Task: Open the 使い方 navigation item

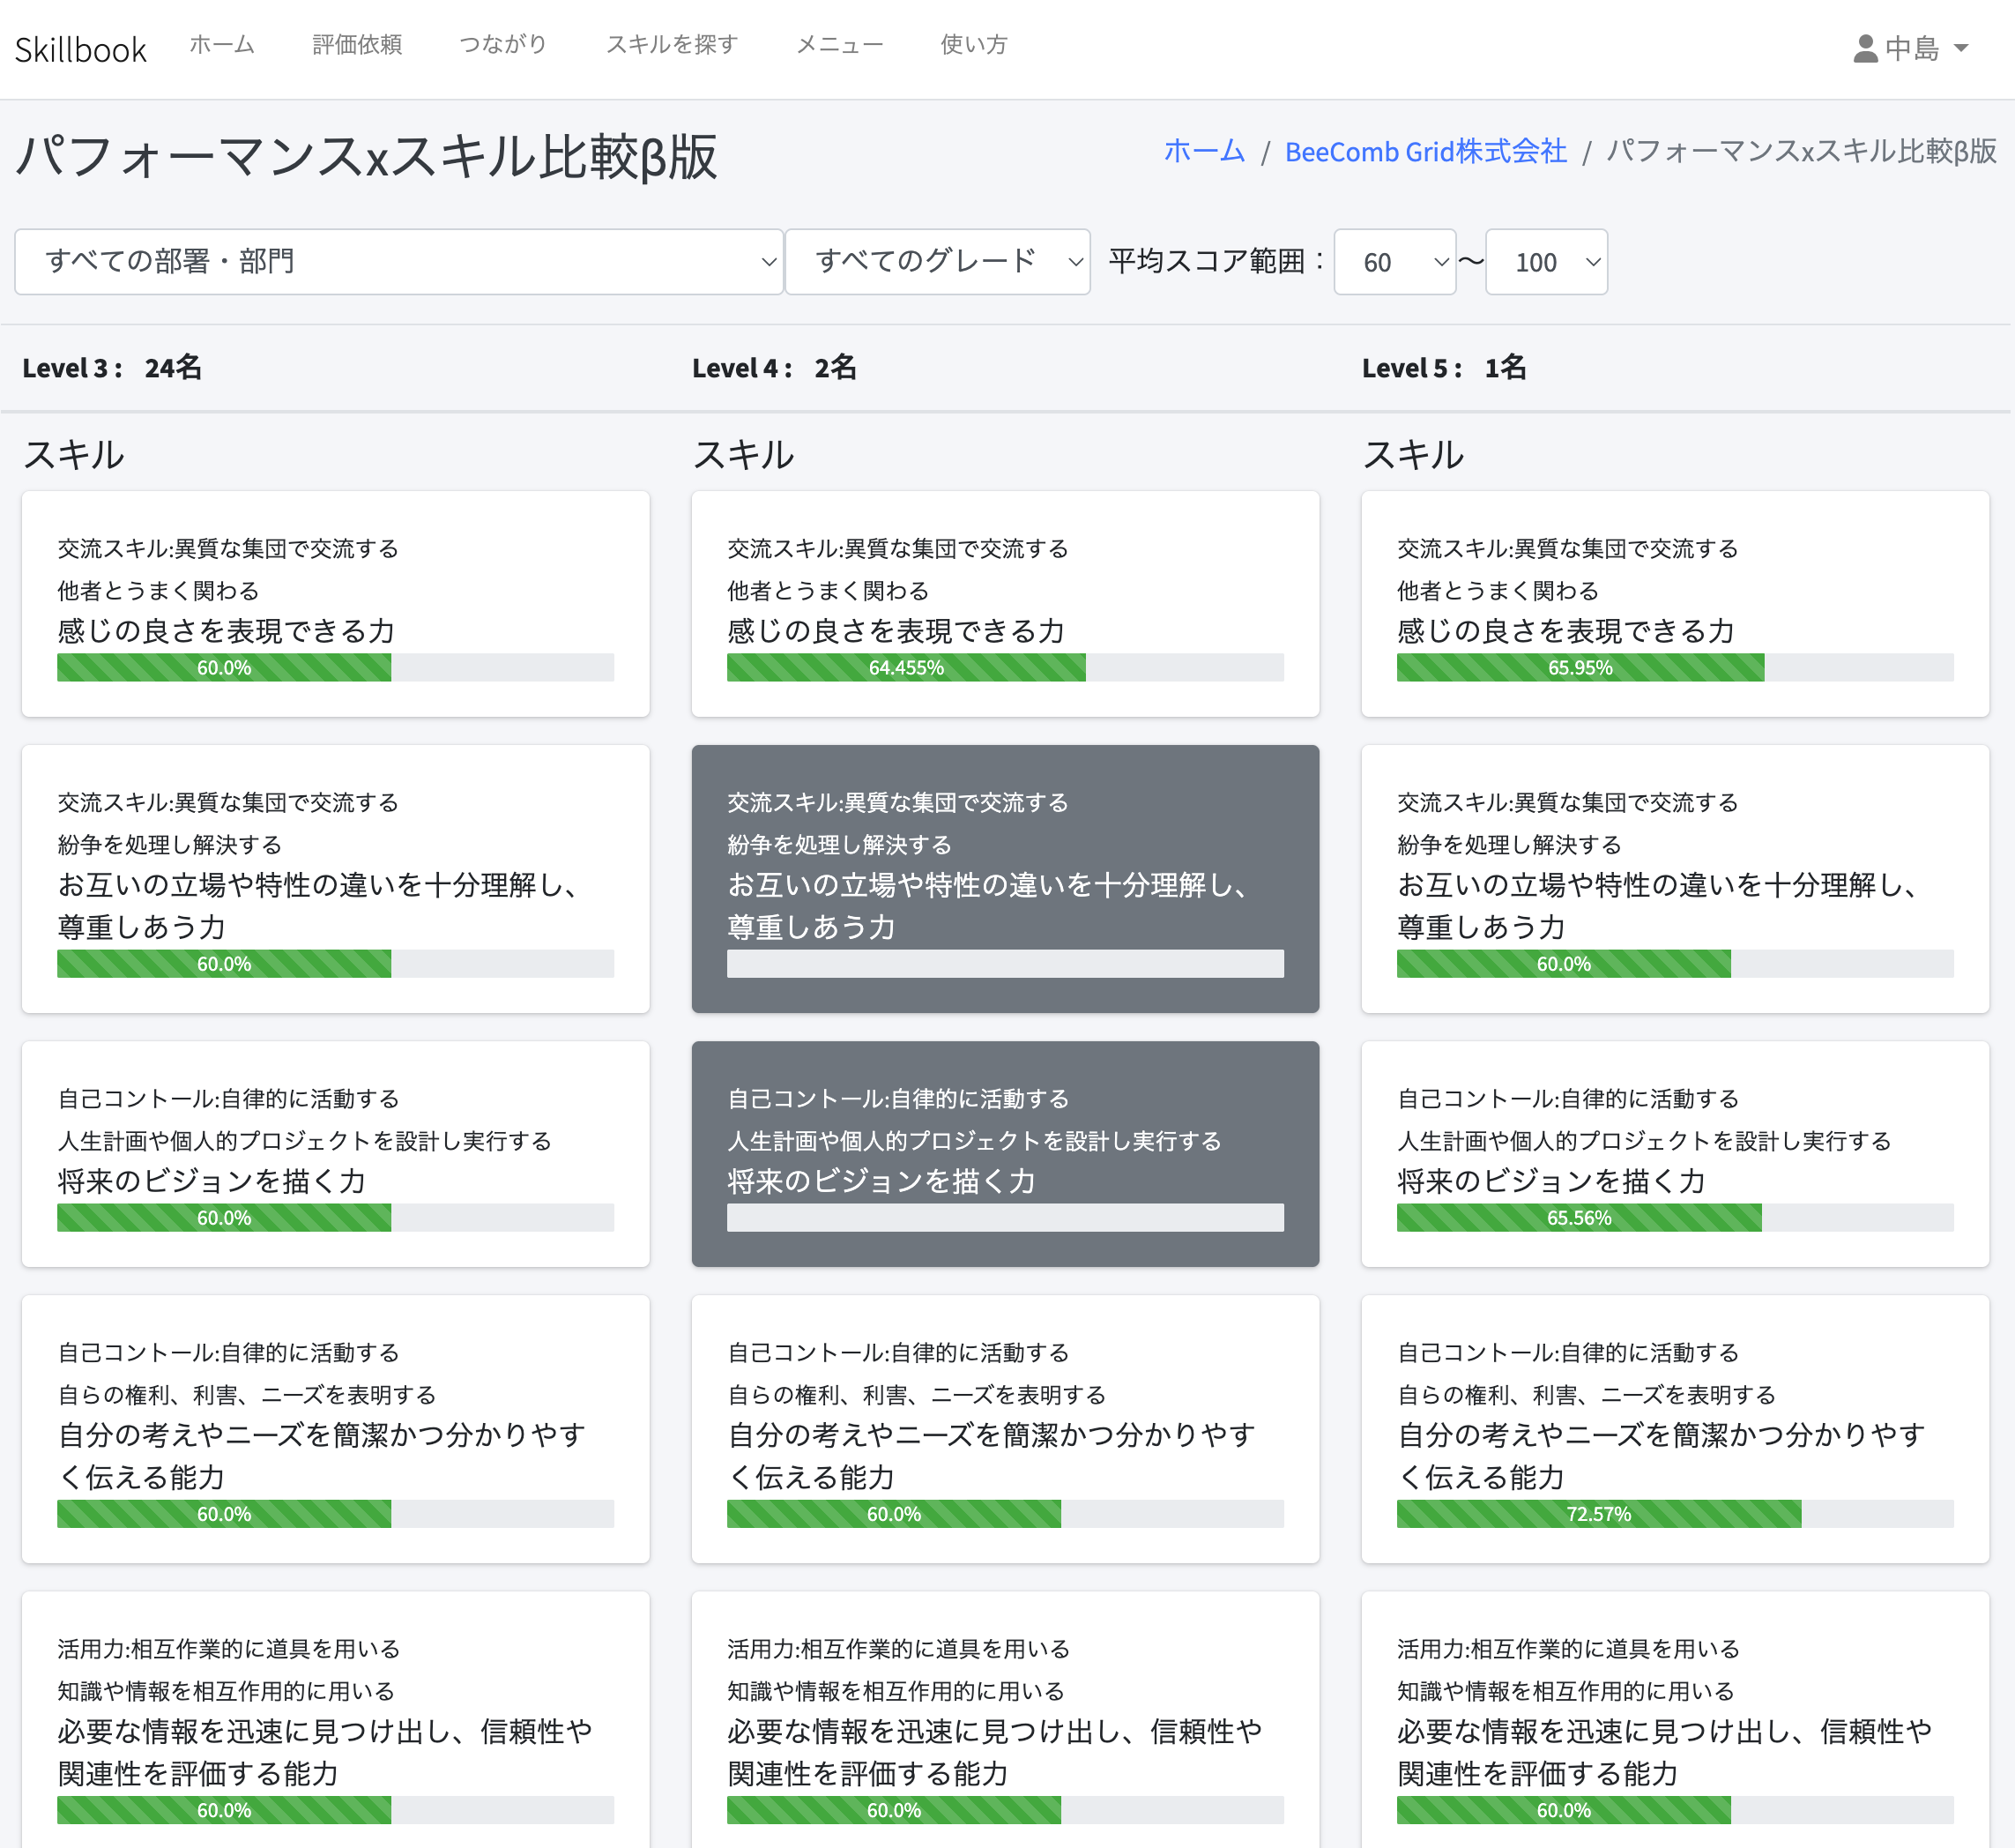Action: [x=973, y=45]
